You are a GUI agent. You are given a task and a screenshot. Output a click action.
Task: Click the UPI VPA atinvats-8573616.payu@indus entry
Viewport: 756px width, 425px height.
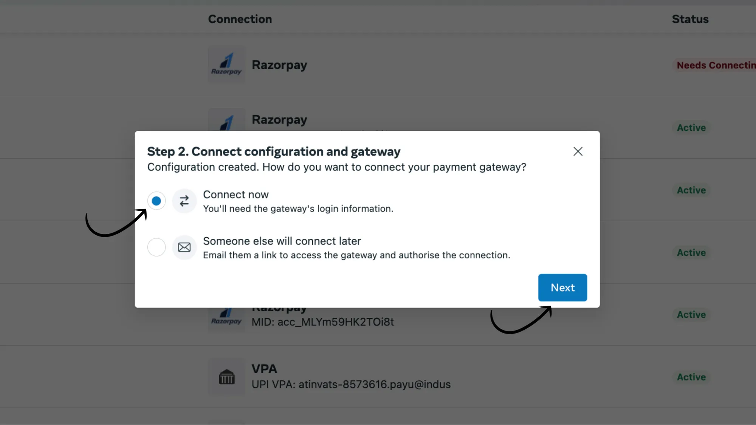pyautogui.click(x=351, y=384)
